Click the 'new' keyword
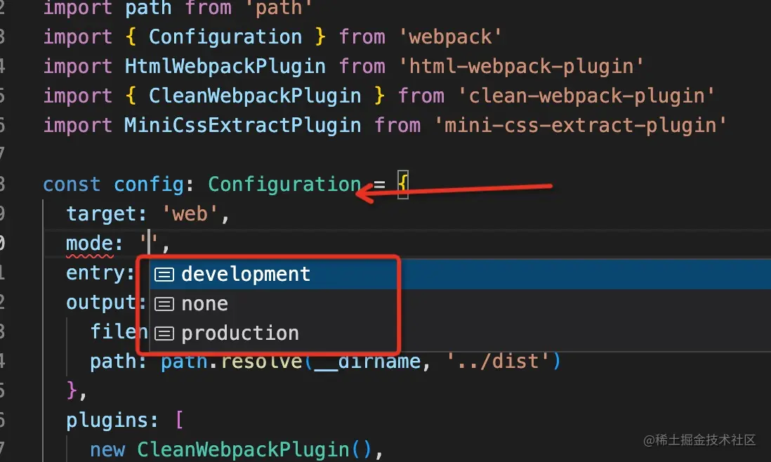This screenshot has width=771, height=462. (x=107, y=450)
